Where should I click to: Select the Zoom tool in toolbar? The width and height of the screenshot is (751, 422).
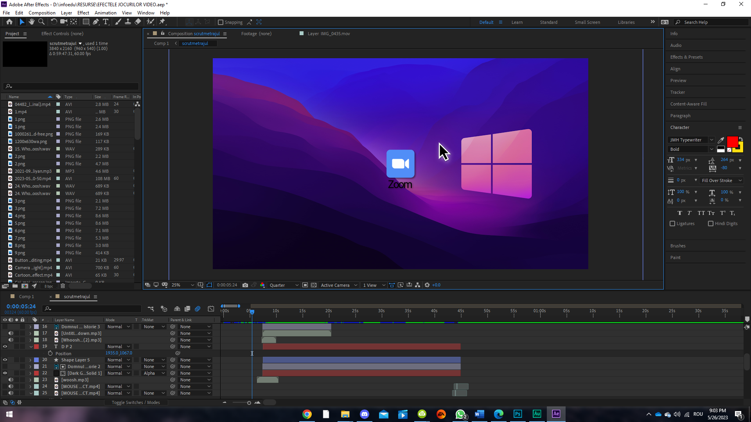(41, 22)
